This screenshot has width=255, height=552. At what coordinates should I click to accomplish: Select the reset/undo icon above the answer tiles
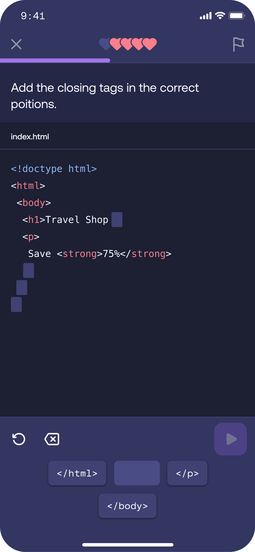pyautogui.click(x=18, y=439)
